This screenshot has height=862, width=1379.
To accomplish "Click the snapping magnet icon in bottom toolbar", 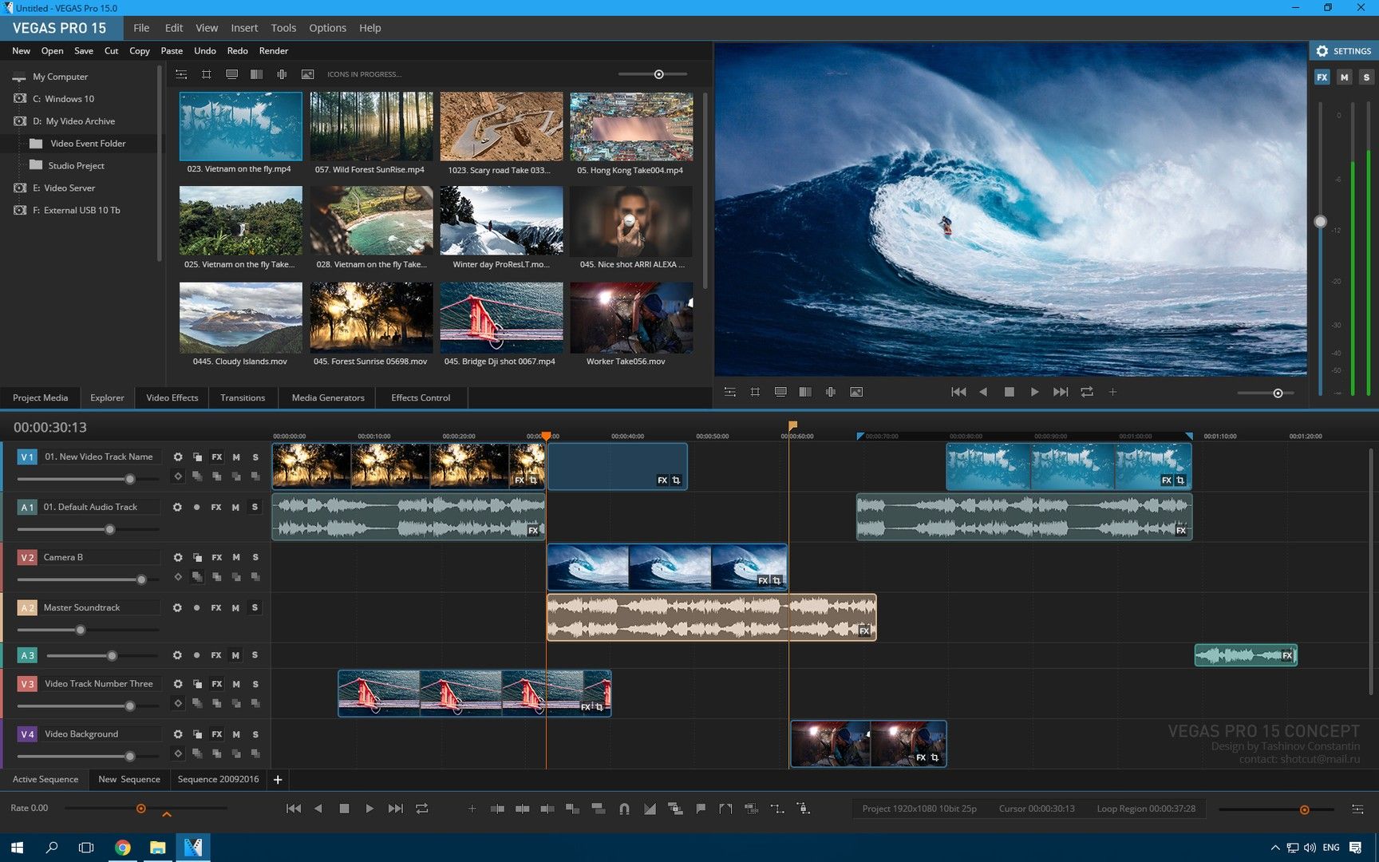I will 624,809.
